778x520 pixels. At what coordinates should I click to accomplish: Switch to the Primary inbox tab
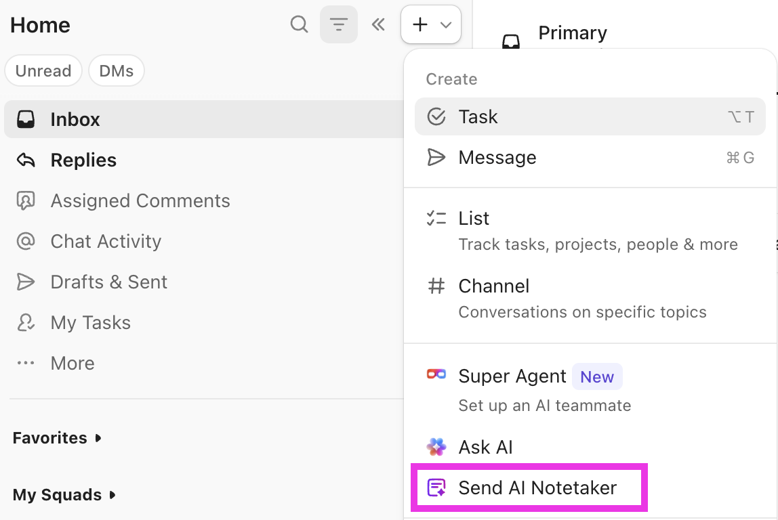click(573, 32)
